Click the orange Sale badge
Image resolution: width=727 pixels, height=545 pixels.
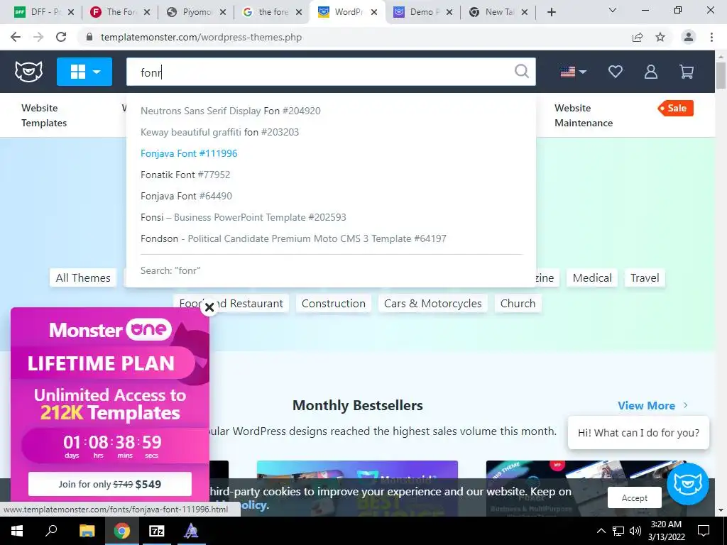coord(676,108)
